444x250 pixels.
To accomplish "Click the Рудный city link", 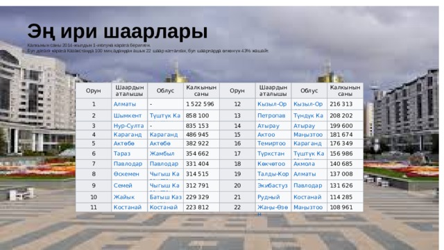I will (x=268, y=197).
